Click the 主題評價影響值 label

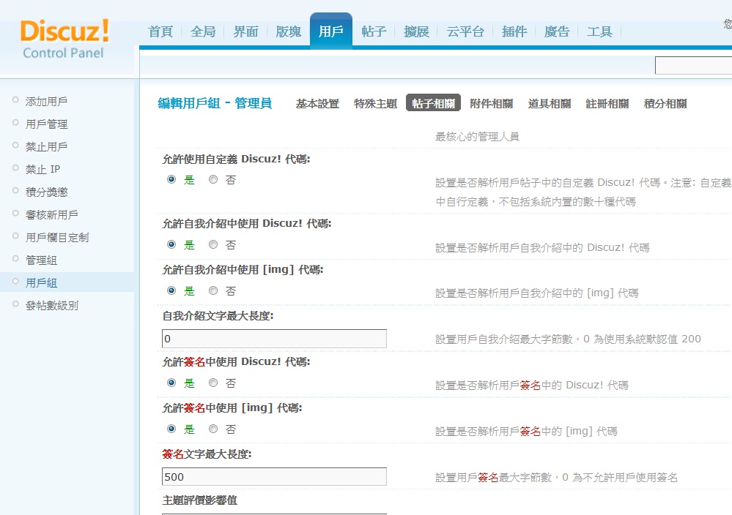[200, 500]
